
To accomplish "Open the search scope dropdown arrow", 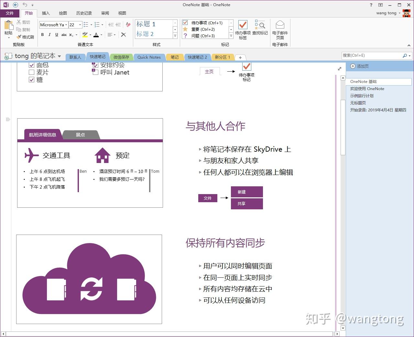I will (x=409, y=56).
